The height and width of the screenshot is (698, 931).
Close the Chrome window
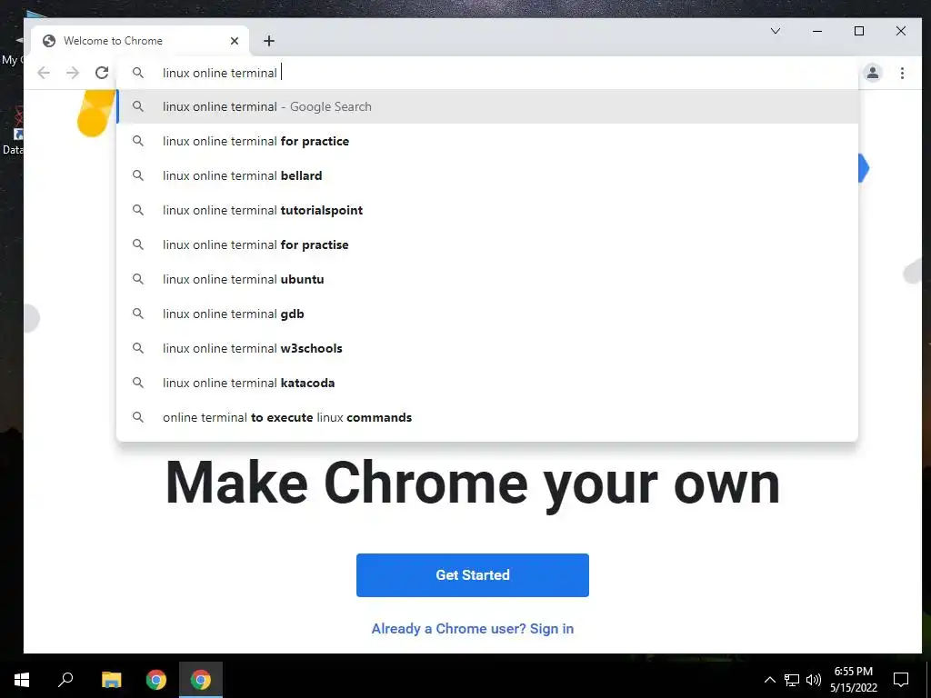(x=901, y=31)
